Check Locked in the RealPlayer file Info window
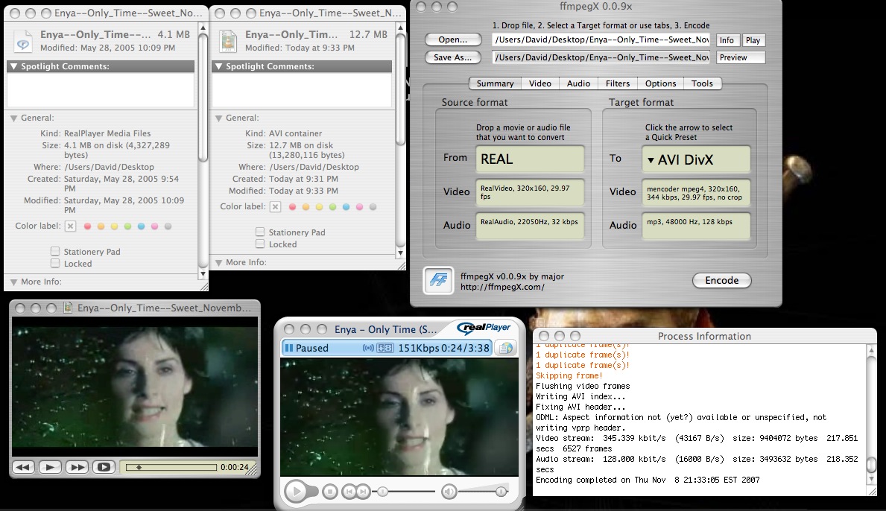The width and height of the screenshot is (886, 511). point(55,263)
